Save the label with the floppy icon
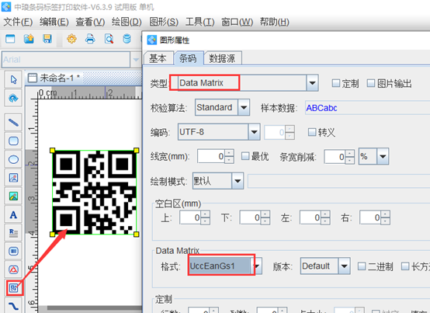The image size is (430, 313). click(47, 39)
